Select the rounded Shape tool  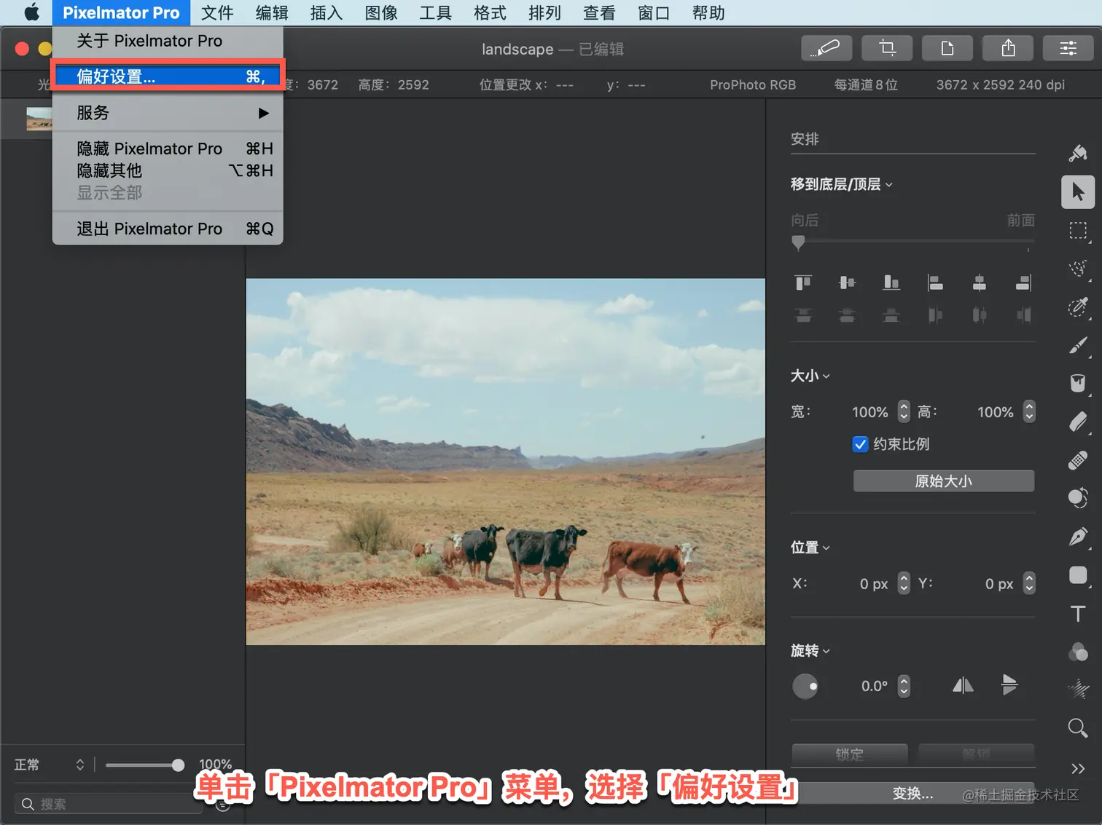tap(1078, 575)
